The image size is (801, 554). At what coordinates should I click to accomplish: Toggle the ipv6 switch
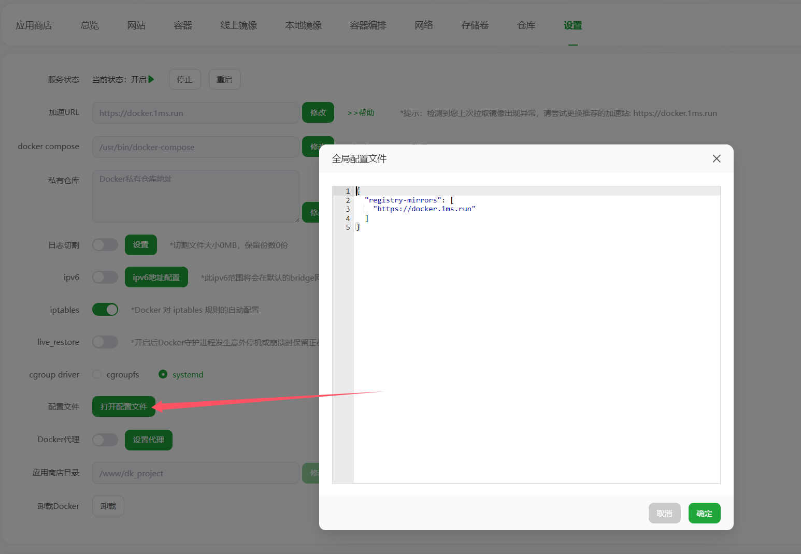point(105,278)
